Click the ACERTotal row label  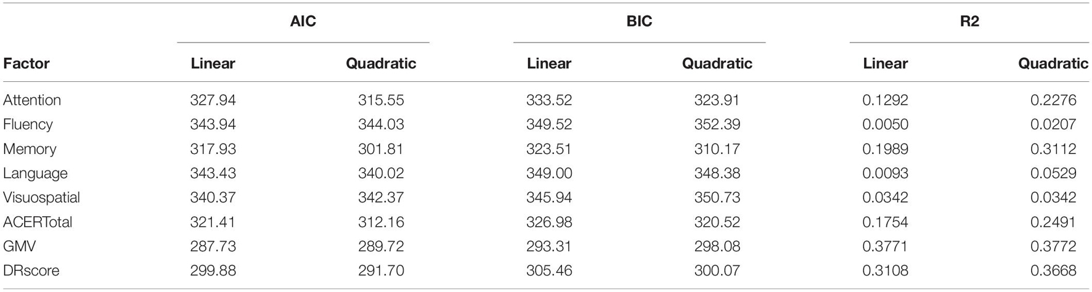click(38, 222)
